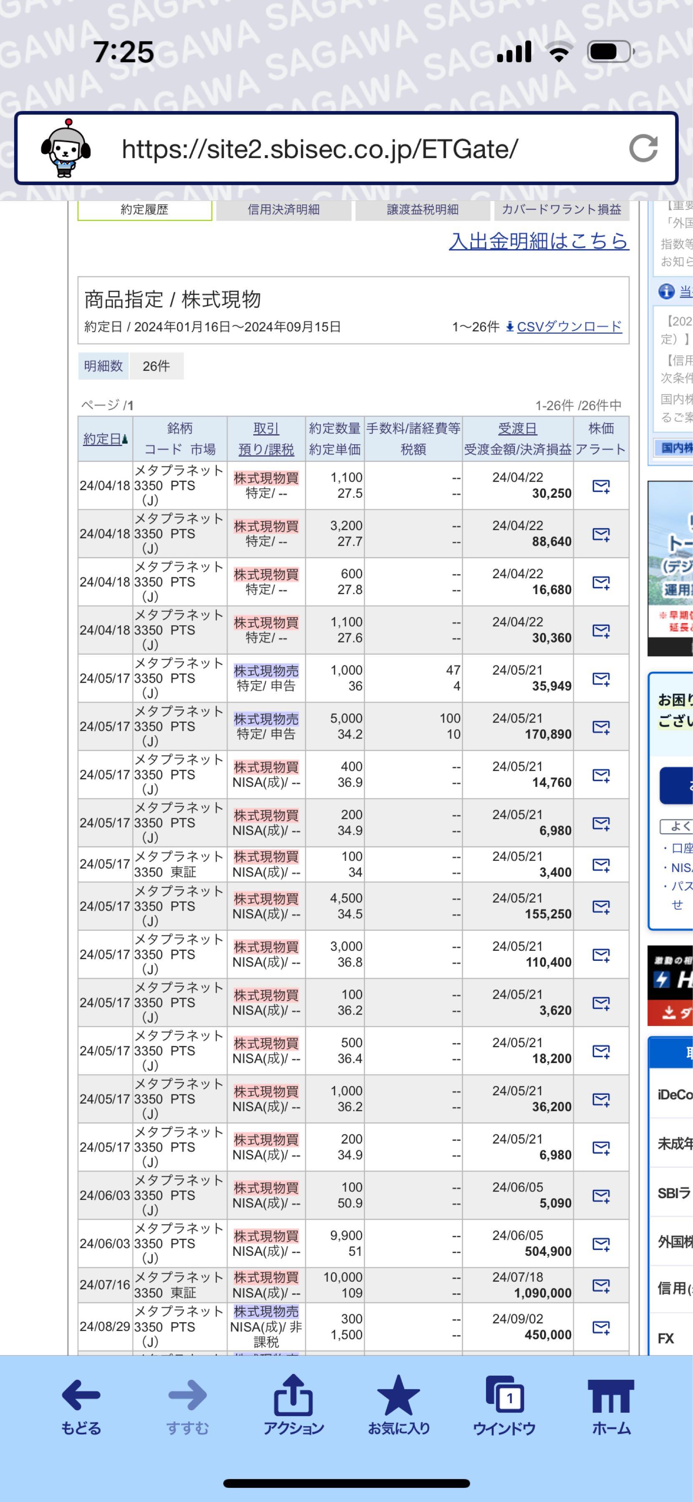Tap the reload icon in address bar
The height and width of the screenshot is (1502, 693).
643,148
